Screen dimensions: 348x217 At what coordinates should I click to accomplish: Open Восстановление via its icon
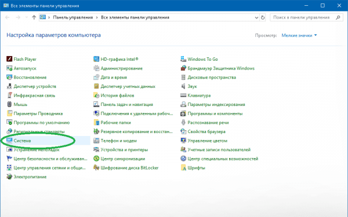click(x=9, y=77)
